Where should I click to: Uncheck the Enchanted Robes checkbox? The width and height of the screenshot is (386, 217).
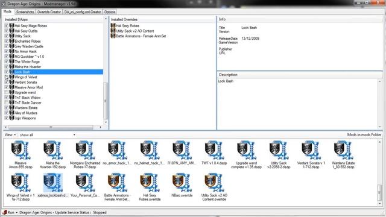point(7,41)
